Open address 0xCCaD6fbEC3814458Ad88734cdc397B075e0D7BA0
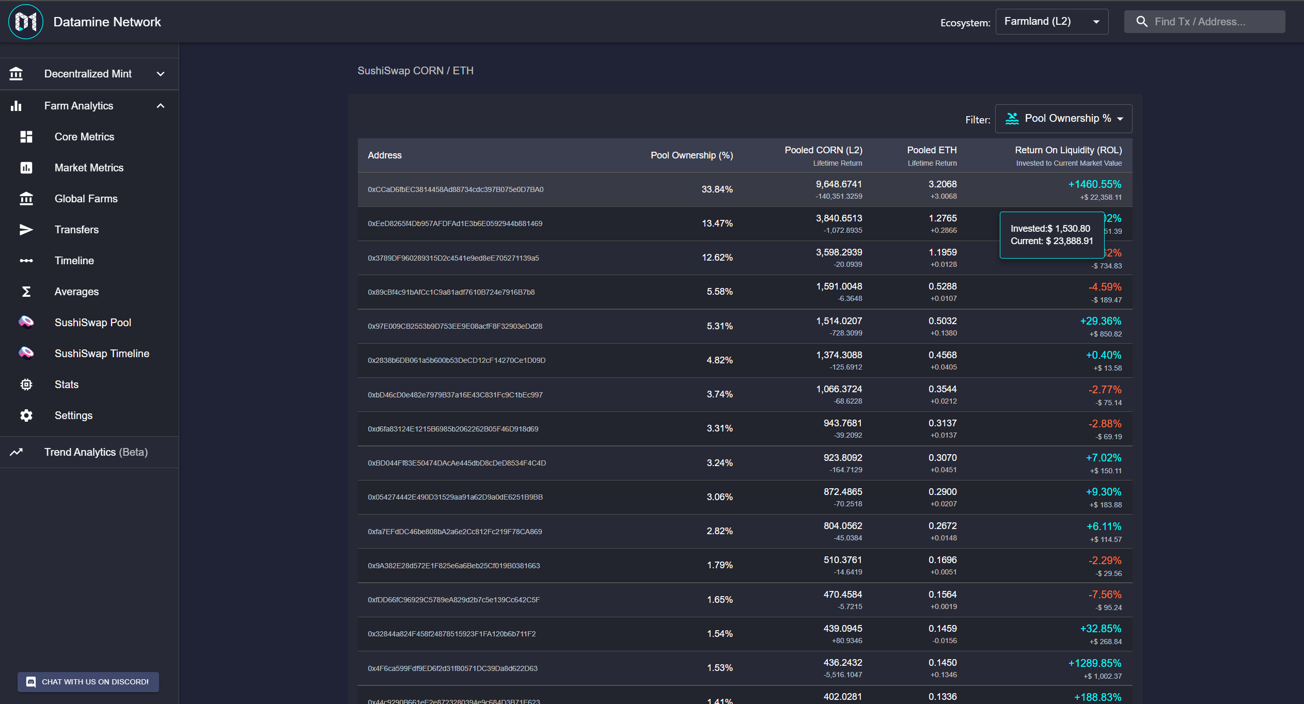The image size is (1304, 704). pos(455,189)
